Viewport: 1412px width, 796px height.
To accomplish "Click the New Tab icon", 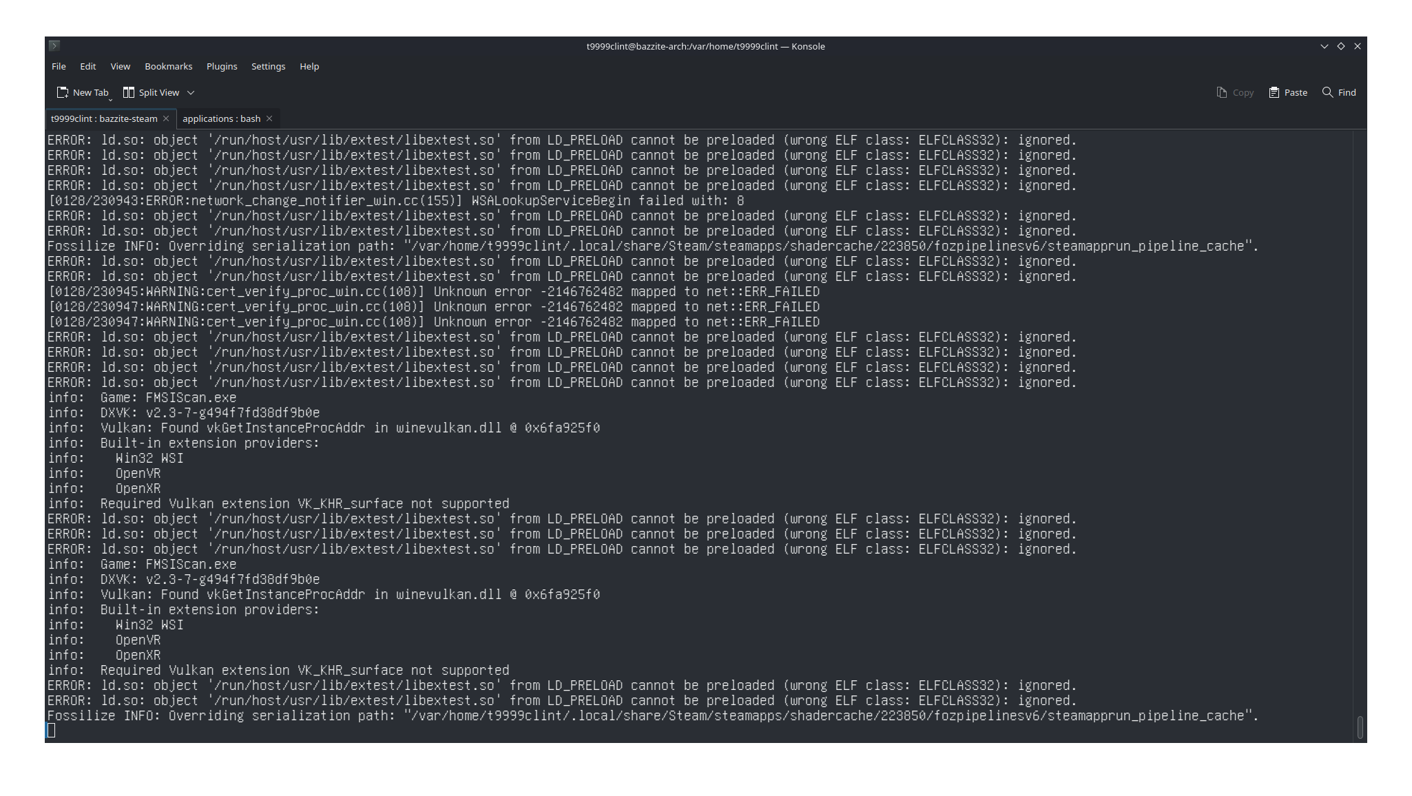I will [x=63, y=92].
